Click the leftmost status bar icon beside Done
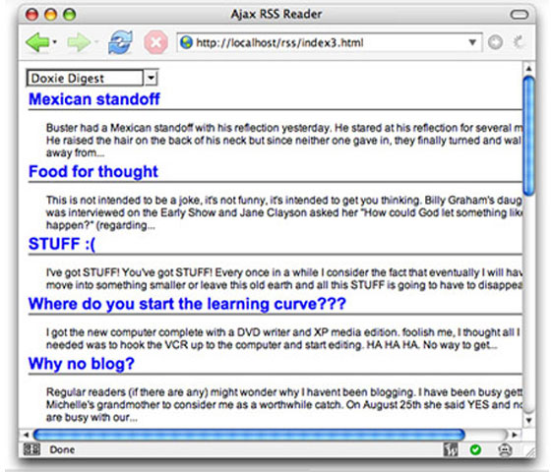This screenshot has height=472, width=551. [31, 449]
